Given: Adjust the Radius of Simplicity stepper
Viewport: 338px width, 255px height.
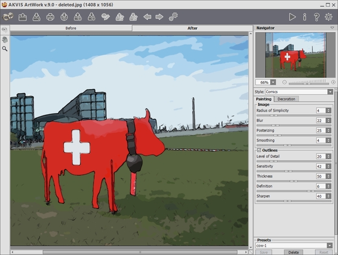Looking at the screenshot, I should coord(328,111).
